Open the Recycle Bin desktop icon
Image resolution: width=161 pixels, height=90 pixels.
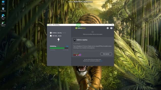click(x=3, y=9)
